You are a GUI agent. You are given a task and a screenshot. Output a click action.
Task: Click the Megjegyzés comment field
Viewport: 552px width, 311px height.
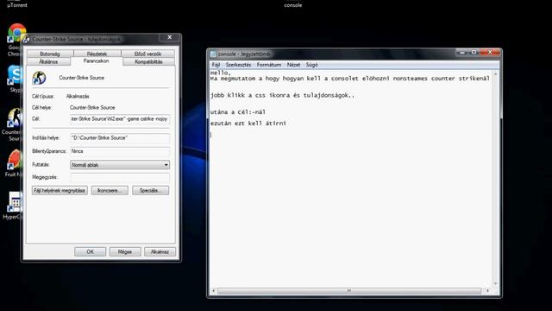click(120, 177)
